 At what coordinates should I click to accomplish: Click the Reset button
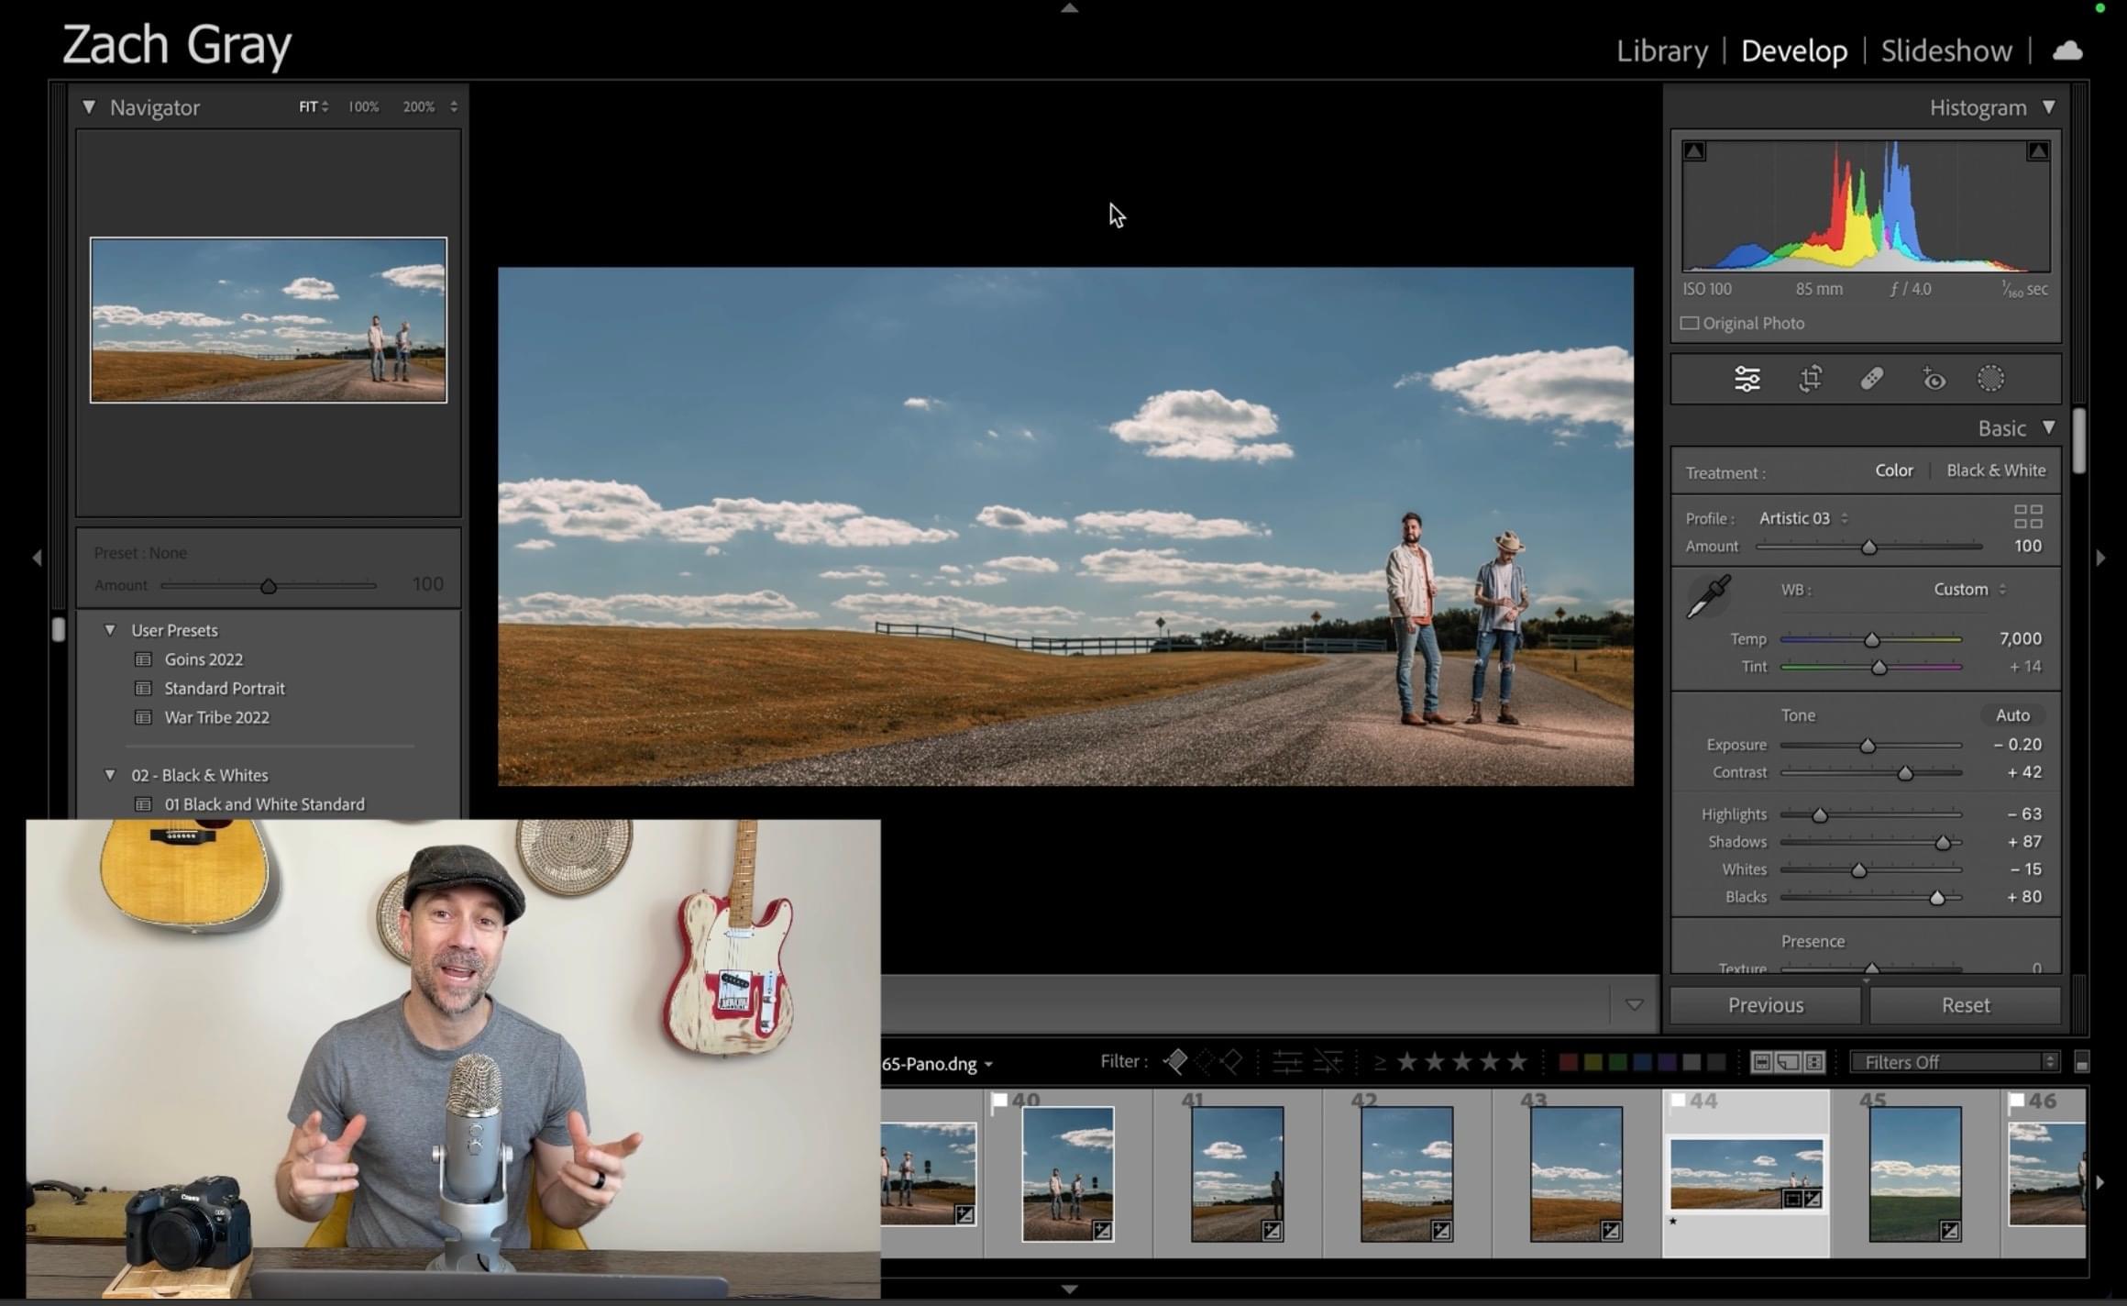(1965, 1005)
